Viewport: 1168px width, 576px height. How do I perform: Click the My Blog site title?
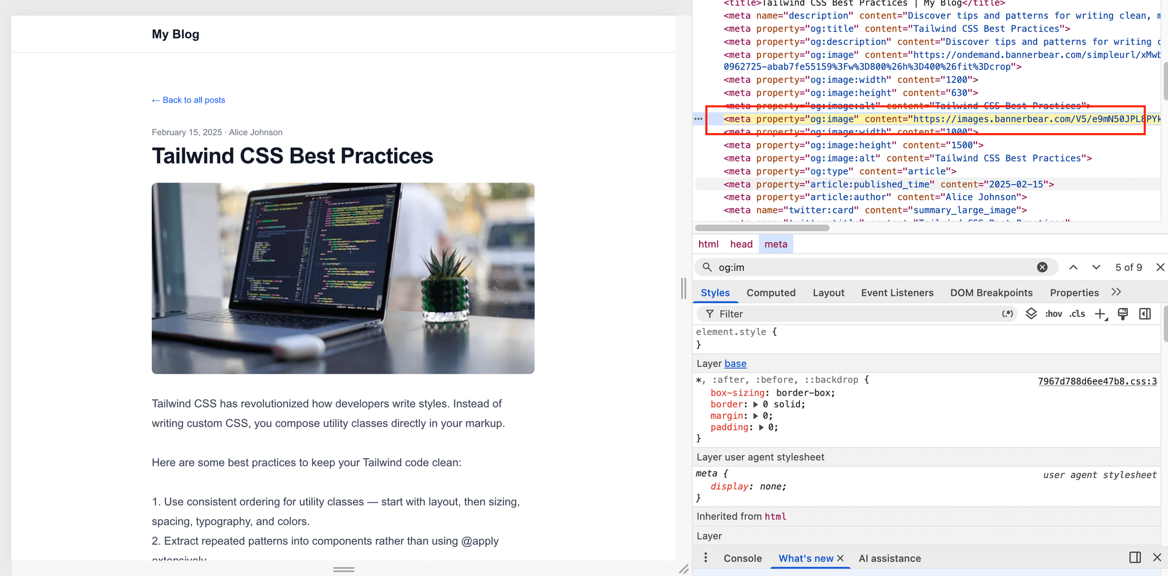click(175, 34)
